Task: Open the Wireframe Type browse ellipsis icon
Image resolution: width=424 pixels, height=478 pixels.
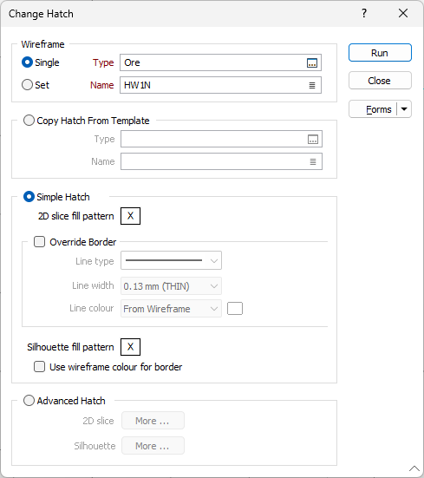Action: 312,62
